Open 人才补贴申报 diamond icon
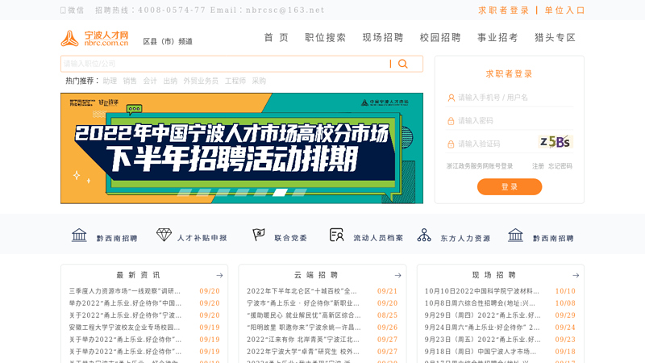This screenshot has height=363, width=645. pyautogui.click(x=164, y=235)
